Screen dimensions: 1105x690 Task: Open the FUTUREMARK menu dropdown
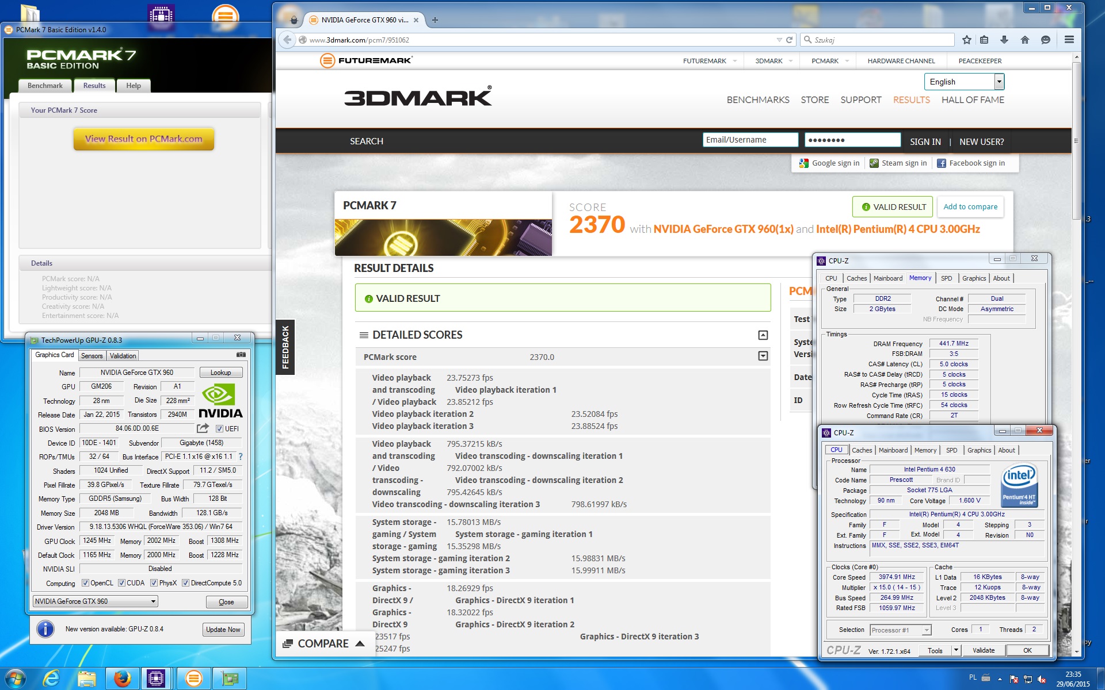tap(735, 61)
